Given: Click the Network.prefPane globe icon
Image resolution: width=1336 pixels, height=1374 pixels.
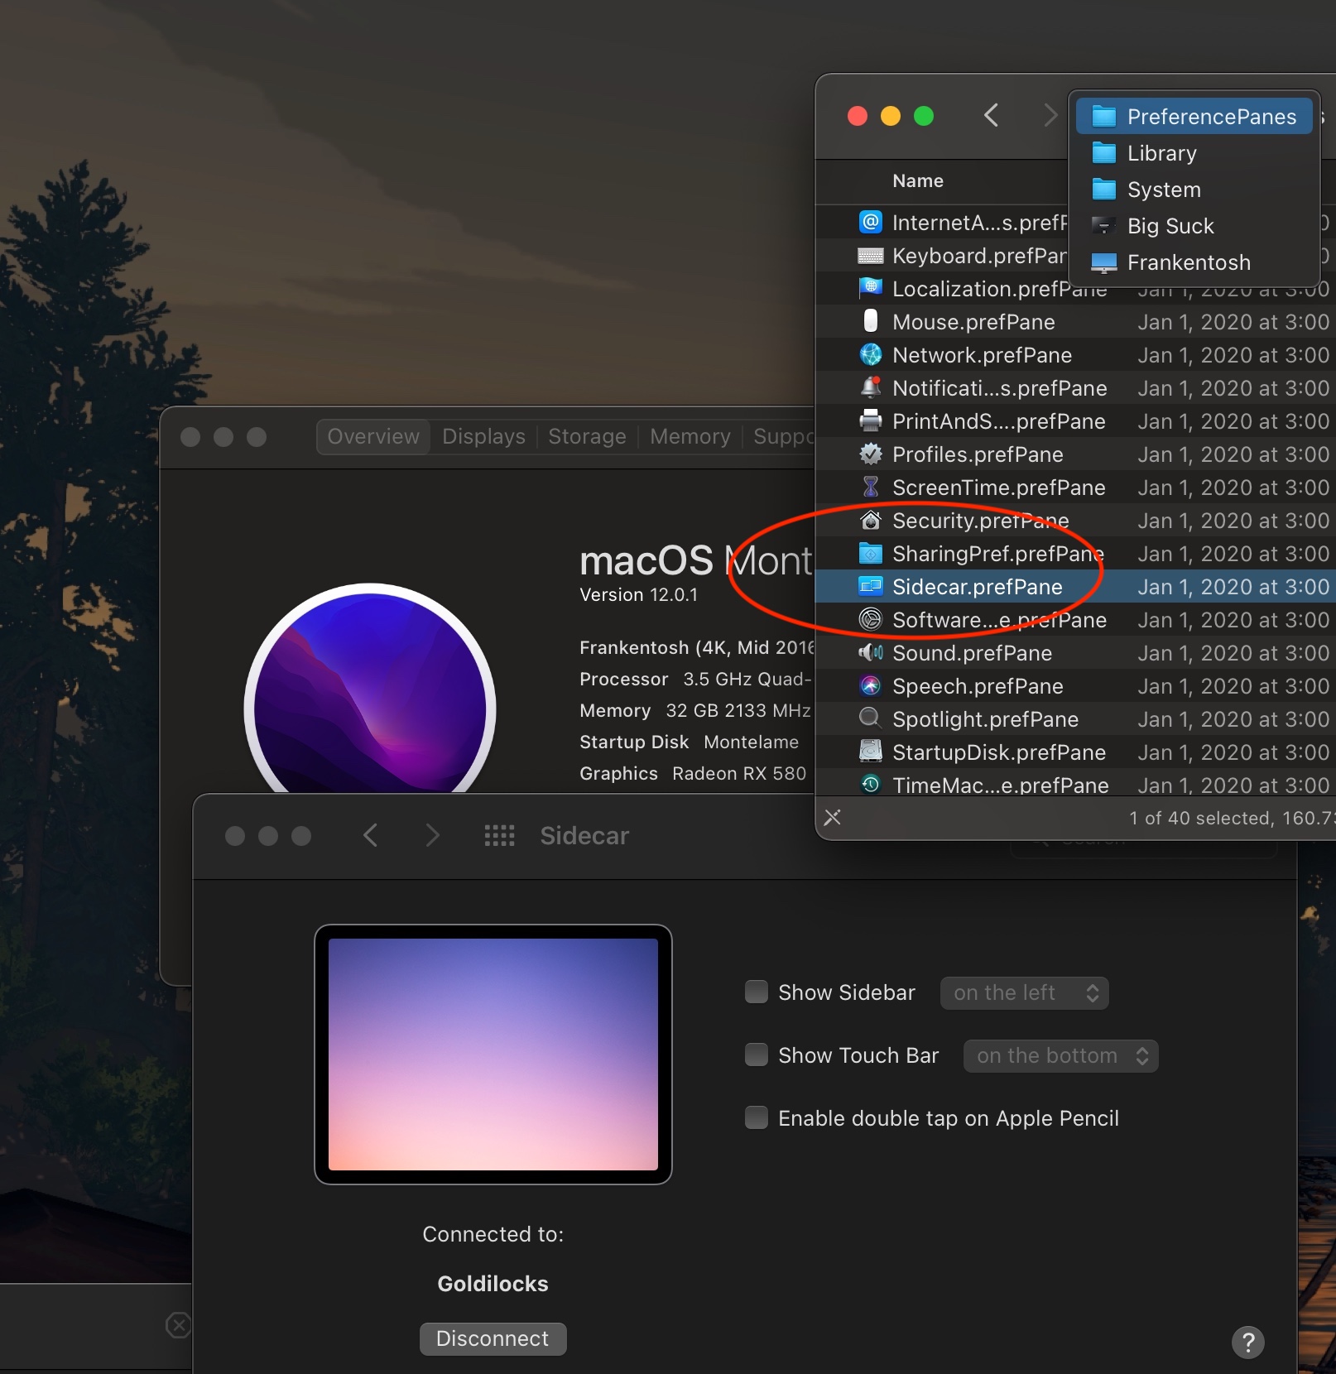Looking at the screenshot, I should click(x=870, y=354).
